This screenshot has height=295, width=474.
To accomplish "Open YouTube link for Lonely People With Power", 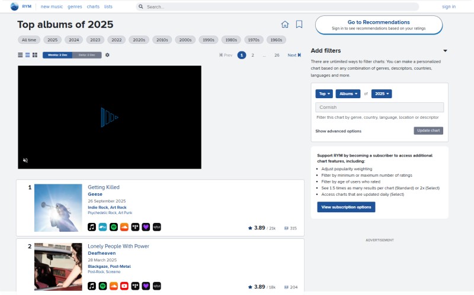I will (x=124, y=286).
